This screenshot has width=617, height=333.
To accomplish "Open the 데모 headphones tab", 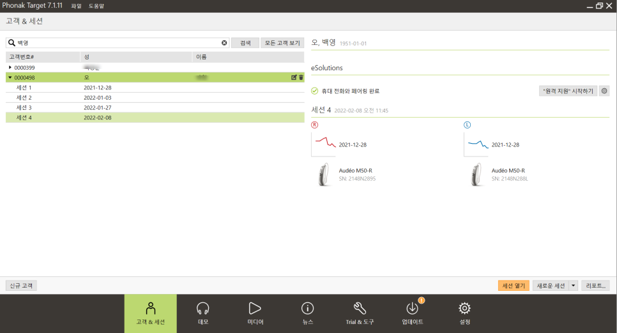I will 202,314.
